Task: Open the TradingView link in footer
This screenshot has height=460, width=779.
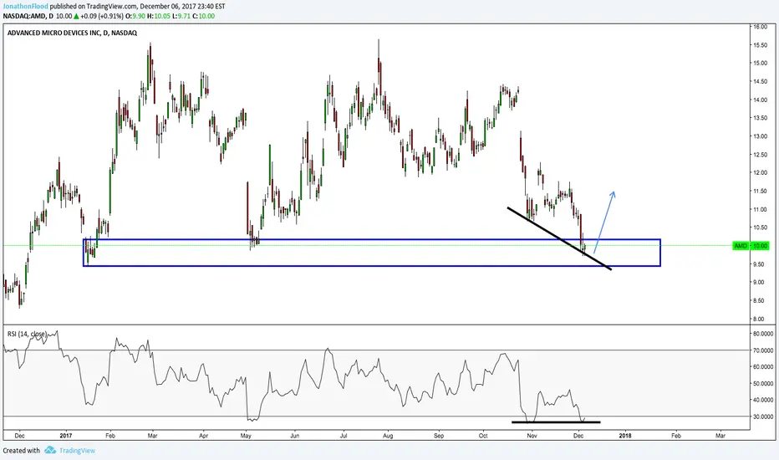Action: [77, 451]
